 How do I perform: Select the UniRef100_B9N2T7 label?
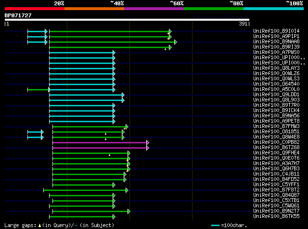276,211
